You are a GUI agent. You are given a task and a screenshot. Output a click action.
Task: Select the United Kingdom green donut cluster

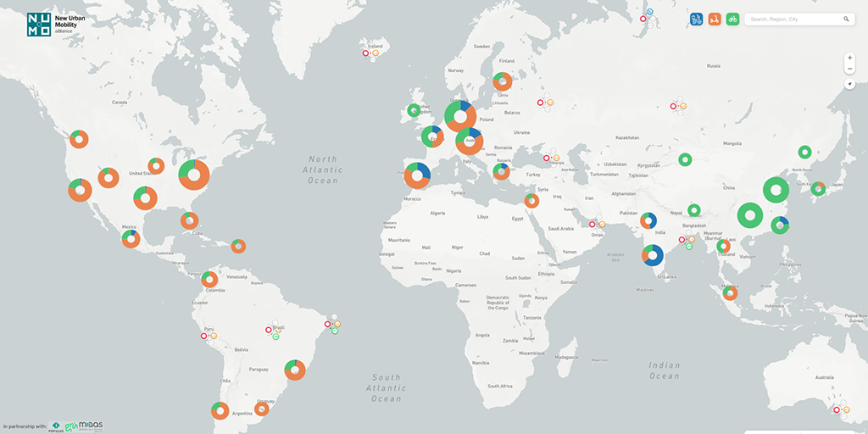point(414,110)
